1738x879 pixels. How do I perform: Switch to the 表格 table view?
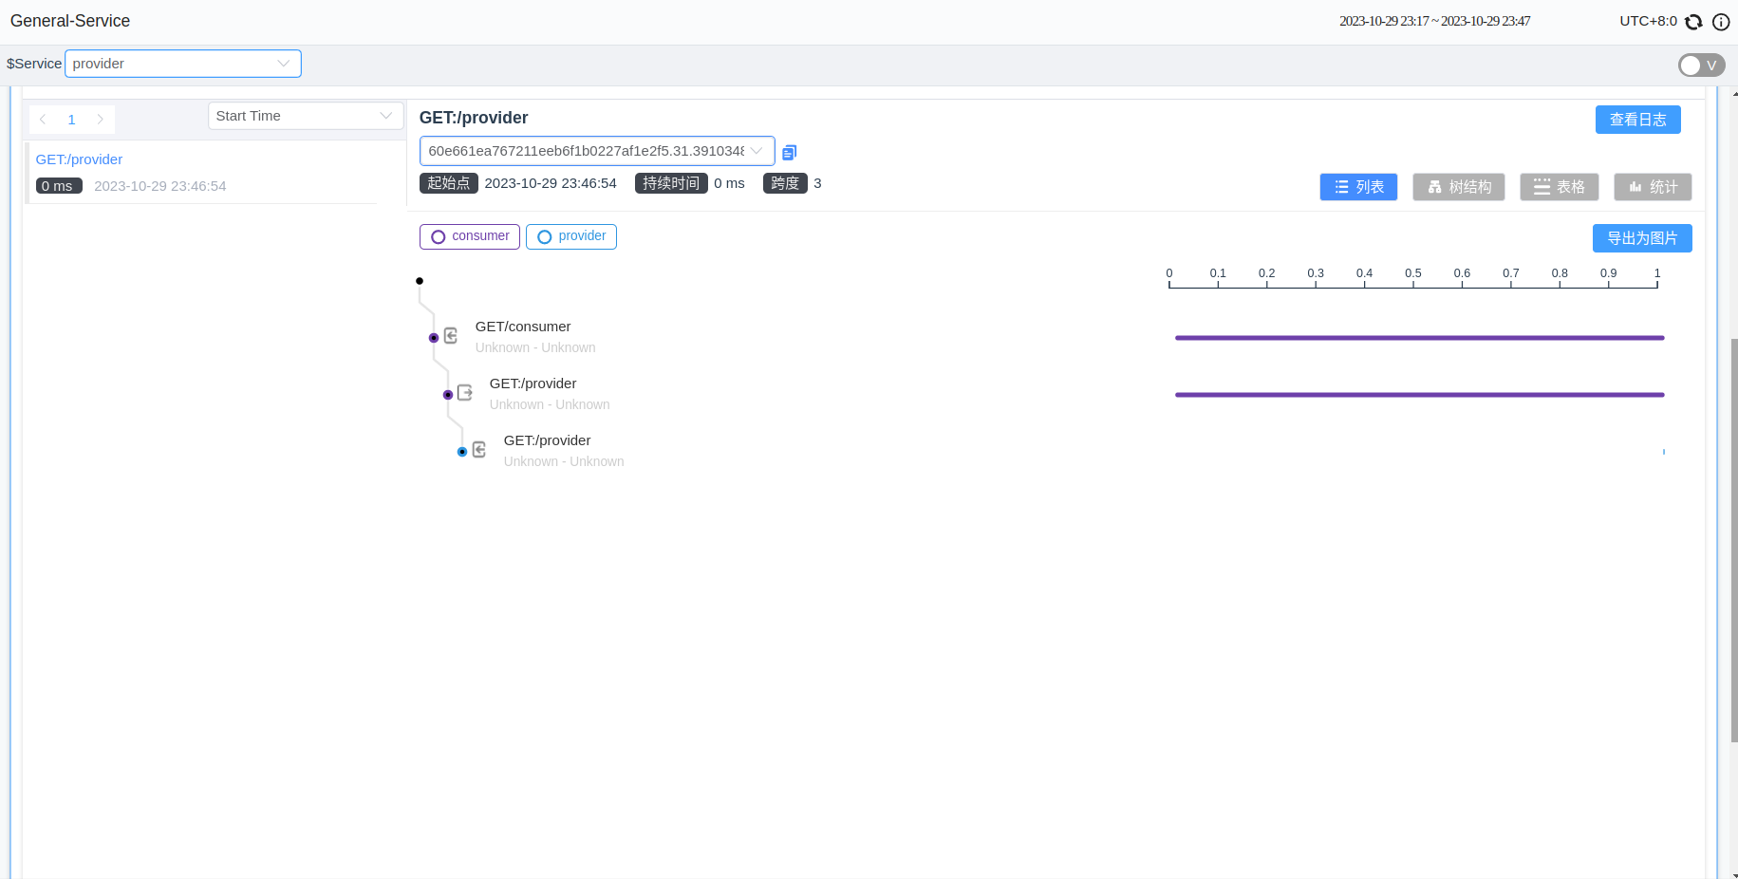(1559, 187)
